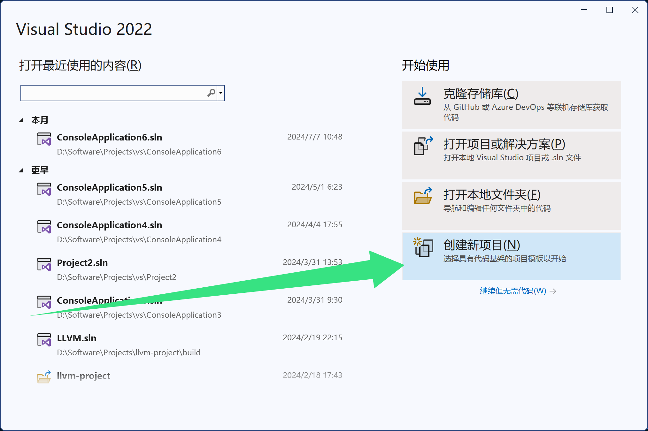This screenshot has width=648, height=431.
Task: Click the ConsoleApplication6.sln solution icon
Action: 44,139
